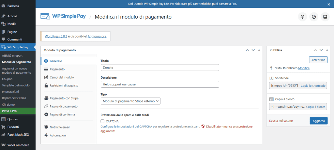Click puoi passare a Pro link

pos(224,4)
